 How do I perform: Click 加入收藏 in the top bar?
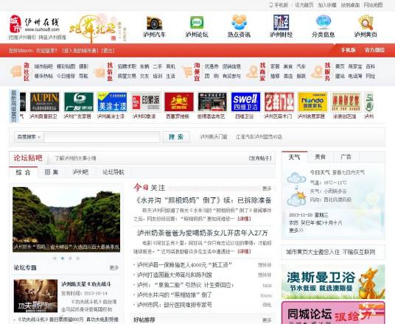[x=327, y=4]
